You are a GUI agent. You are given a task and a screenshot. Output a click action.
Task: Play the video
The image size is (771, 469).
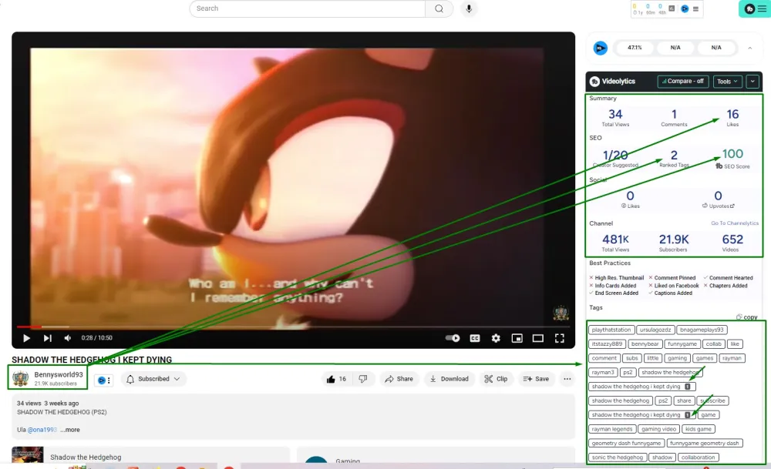26,338
